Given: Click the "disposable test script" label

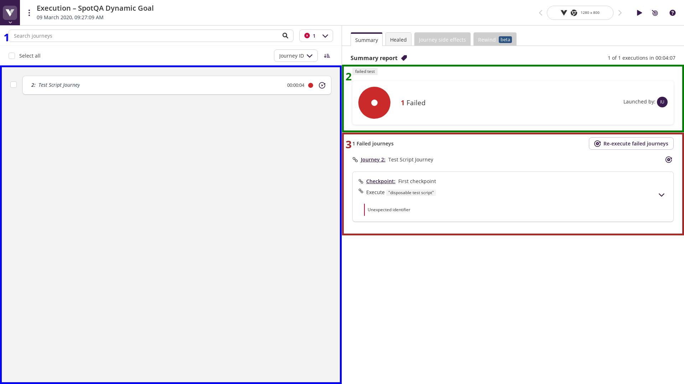Looking at the screenshot, I should 411,193.
